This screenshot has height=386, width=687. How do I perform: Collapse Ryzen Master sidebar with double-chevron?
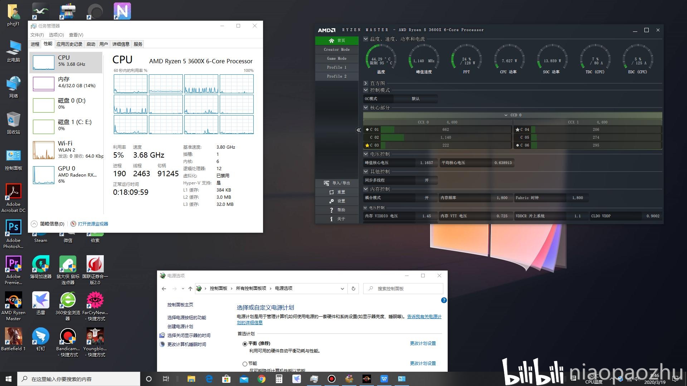coord(359,130)
